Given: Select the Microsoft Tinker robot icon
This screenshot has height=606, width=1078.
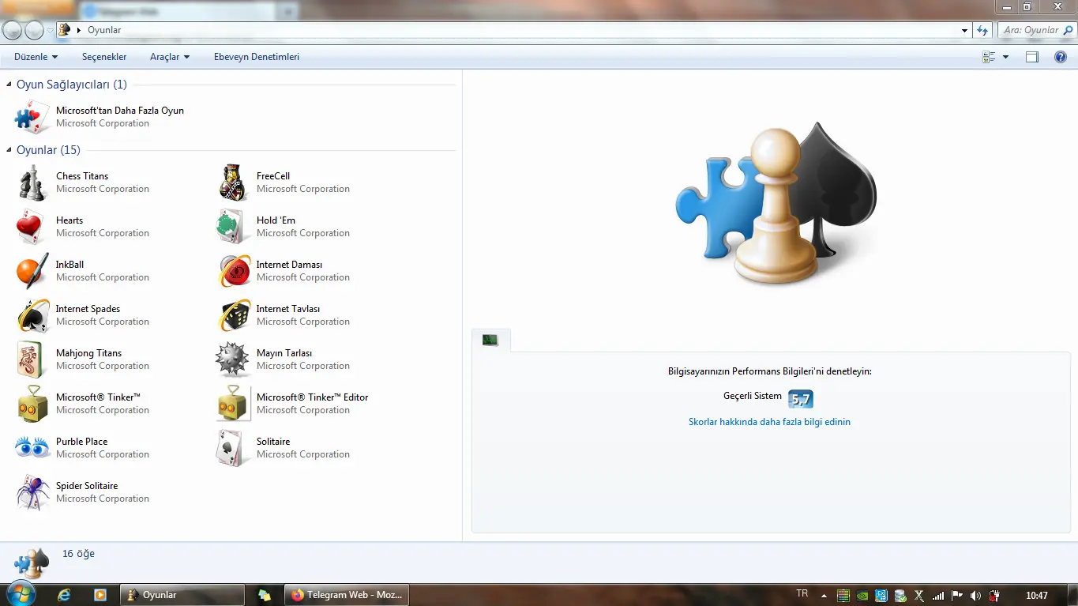Looking at the screenshot, I should [32, 404].
